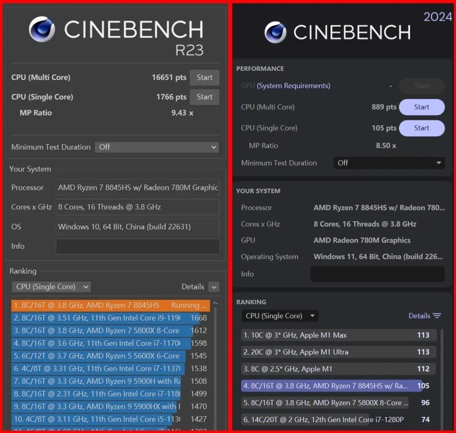
Task: Open the GPU System Requirements link
Action: (293, 86)
